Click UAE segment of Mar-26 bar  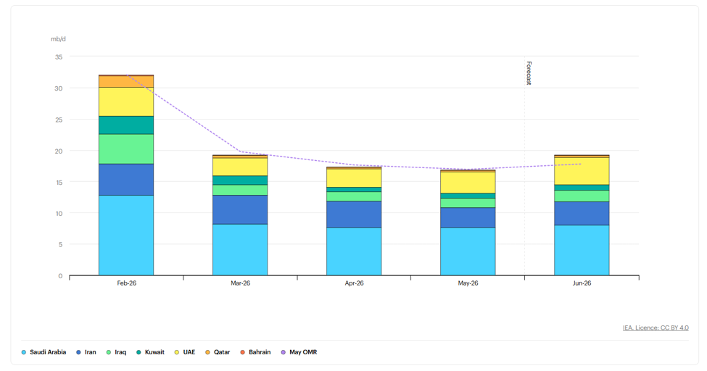point(240,167)
